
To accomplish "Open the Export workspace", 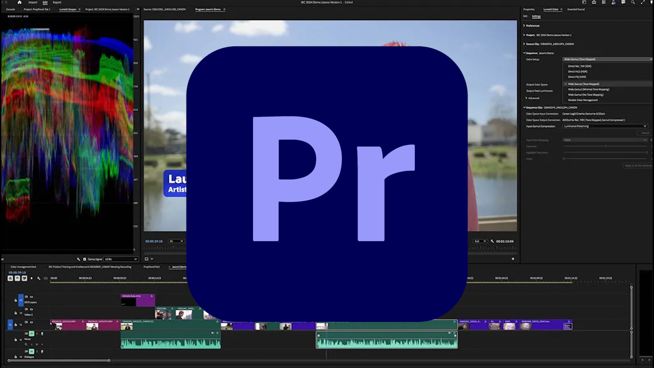I will pos(57,2).
